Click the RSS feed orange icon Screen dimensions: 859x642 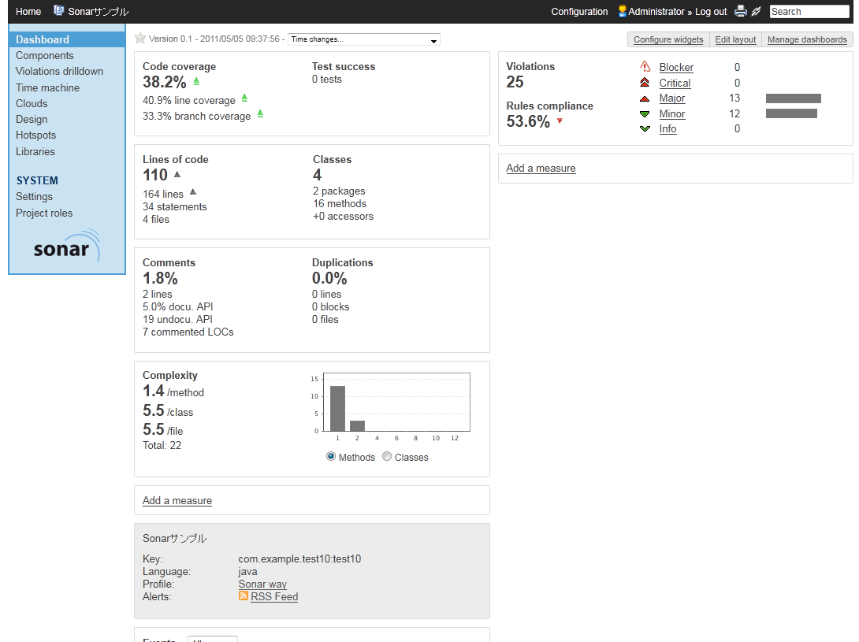[x=244, y=596]
